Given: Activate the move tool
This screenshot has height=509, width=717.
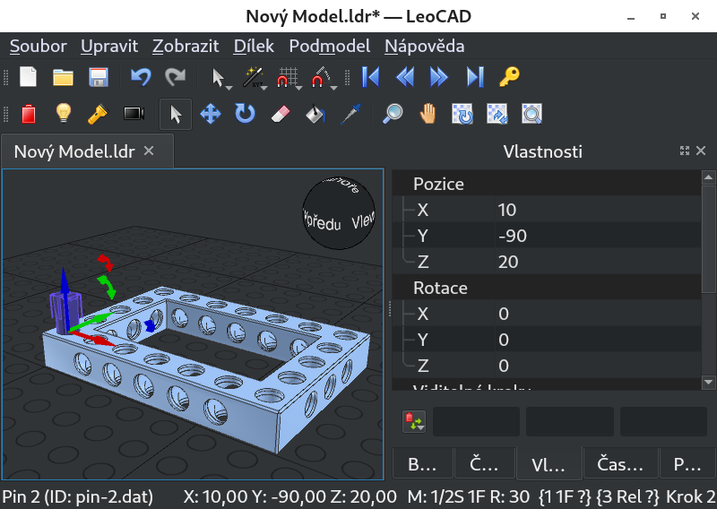Looking at the screenshot, I should point(211,114).
